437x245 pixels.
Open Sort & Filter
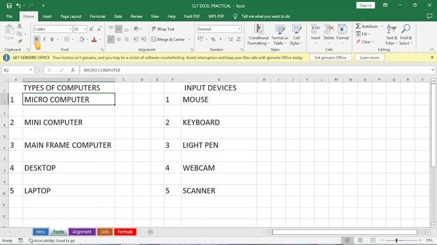tap(391, 35)
